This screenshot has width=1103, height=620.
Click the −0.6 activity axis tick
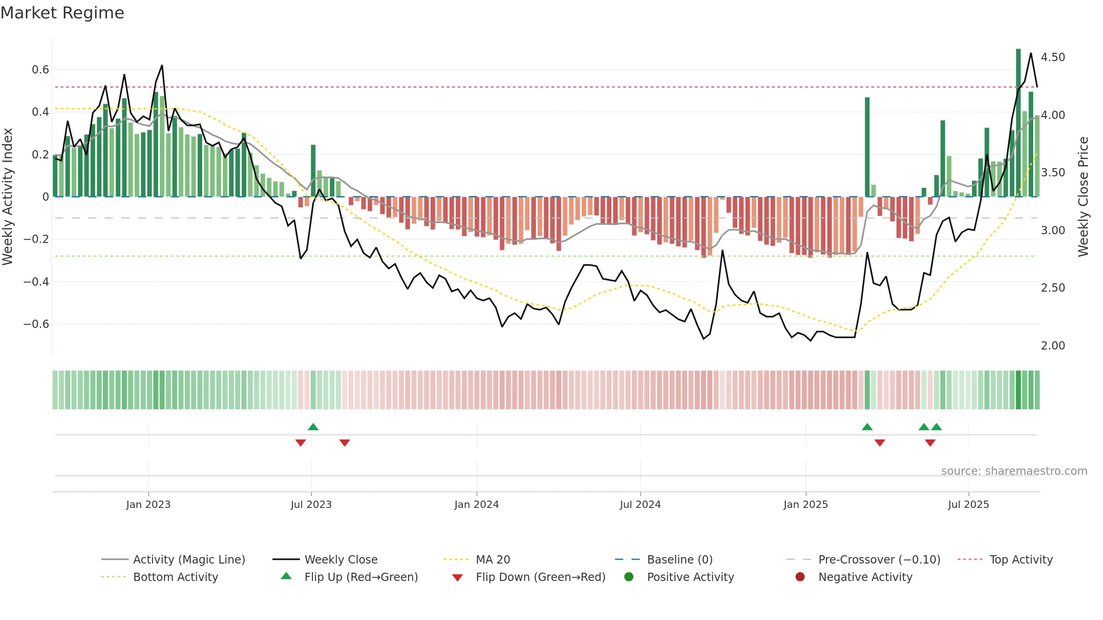coord(36,324)
